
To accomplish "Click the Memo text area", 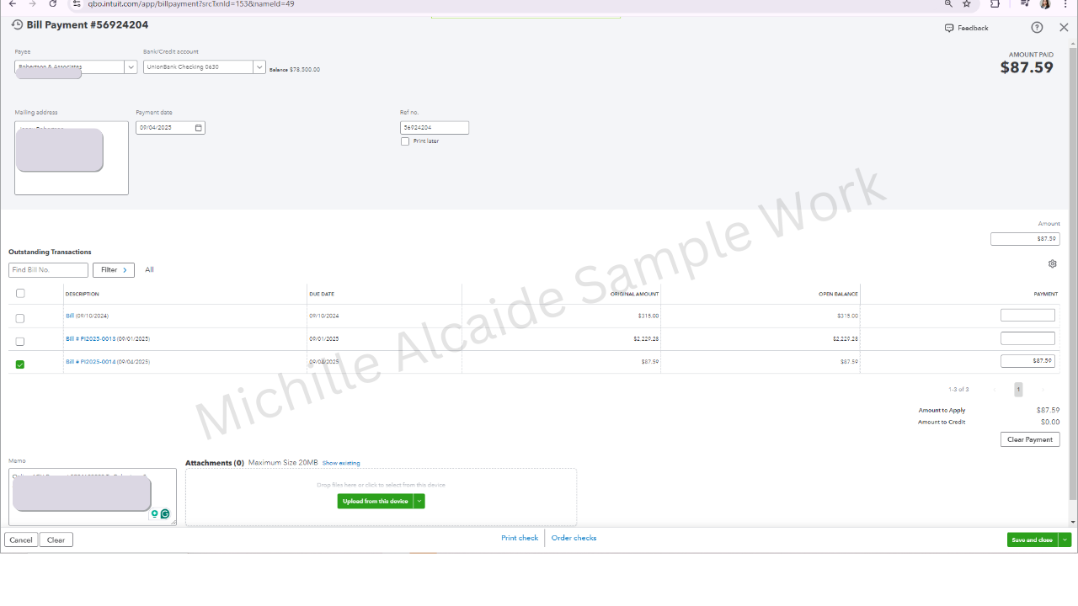I will [93, 497].
